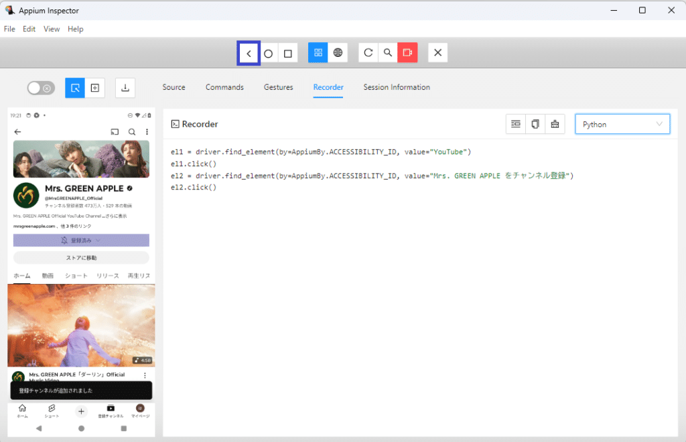Copy recorded code to clipboard
Image resolution: width=686 pixels, height=442 pixels.
pyautogui.click(x=535, y=124)
